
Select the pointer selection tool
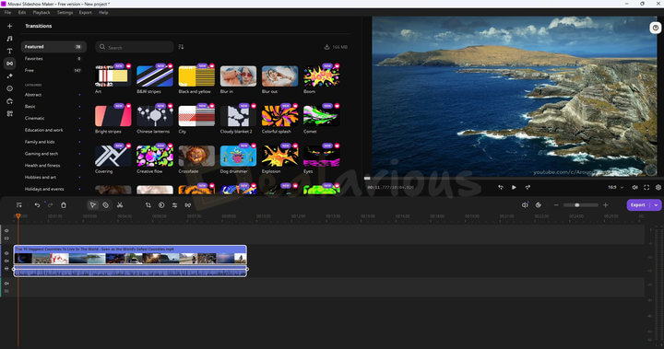pyautogui.click(x=93, y=205)
